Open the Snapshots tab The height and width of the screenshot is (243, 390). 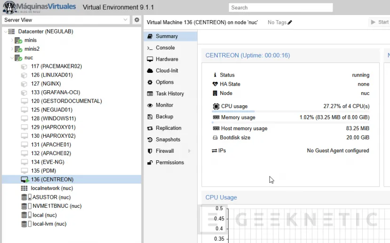pyautogui.click(x=171, y=140)
